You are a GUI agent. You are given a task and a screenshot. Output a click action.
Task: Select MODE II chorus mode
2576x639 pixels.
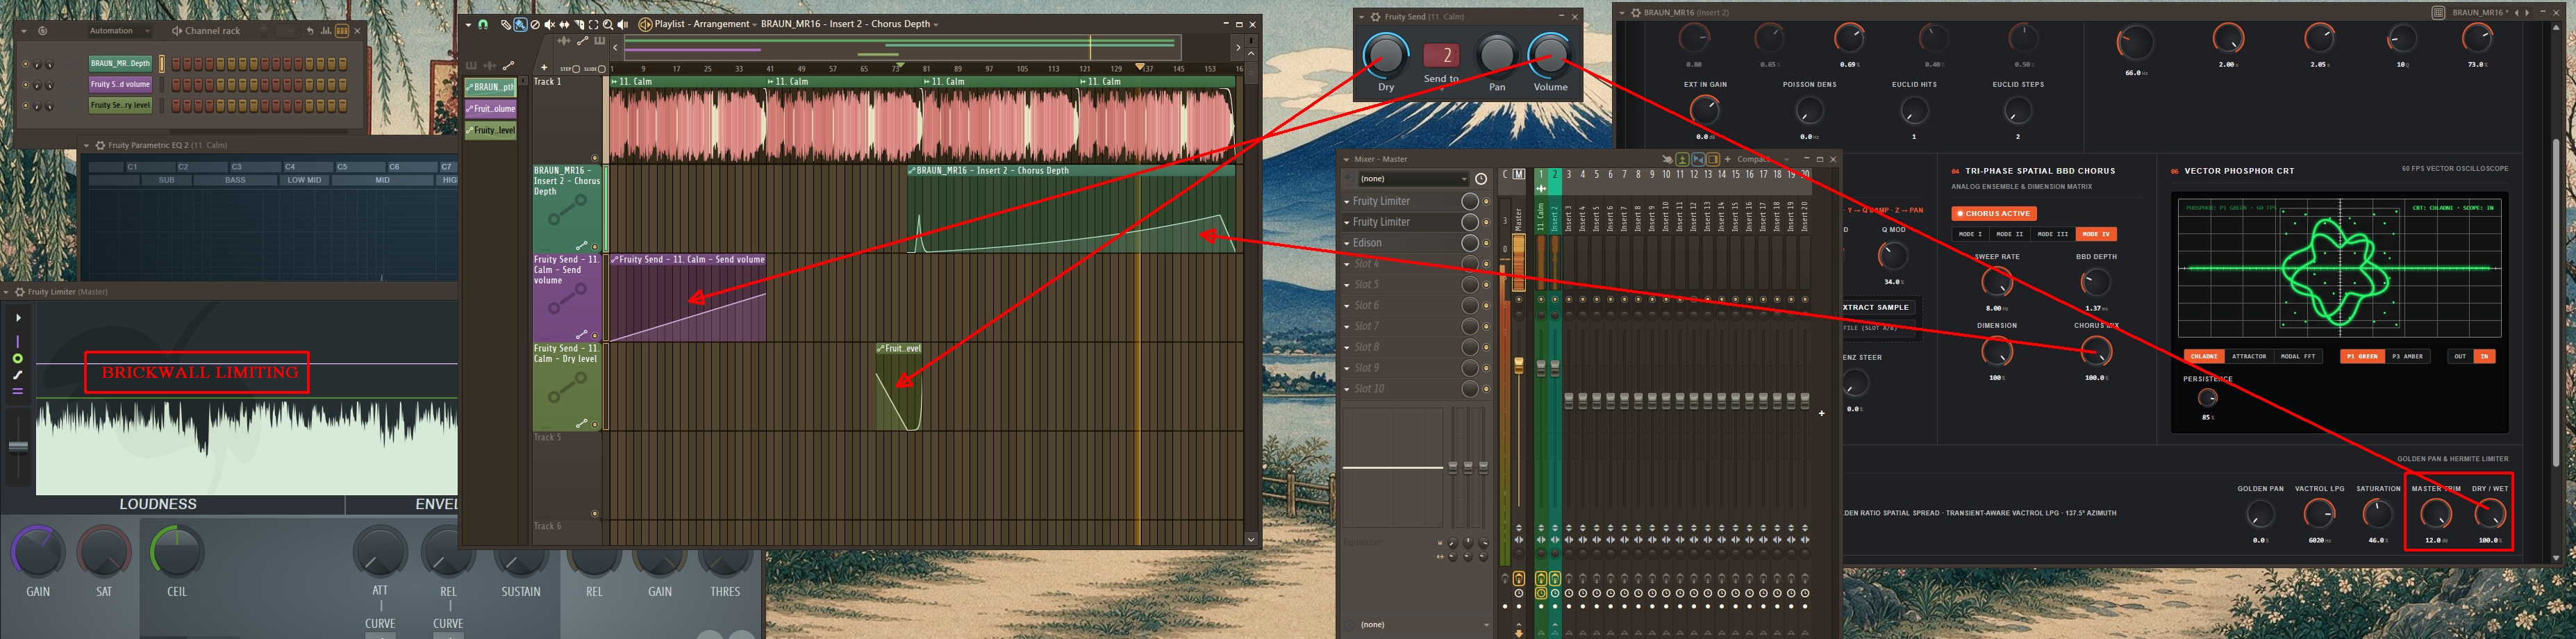[2010, 234]
